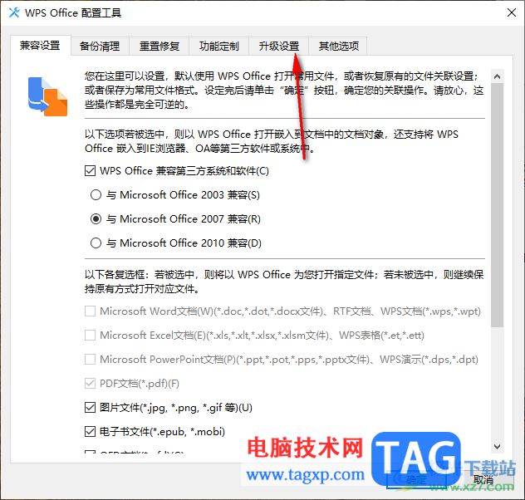Click the scrollbar down arrow

coord(498,447)
